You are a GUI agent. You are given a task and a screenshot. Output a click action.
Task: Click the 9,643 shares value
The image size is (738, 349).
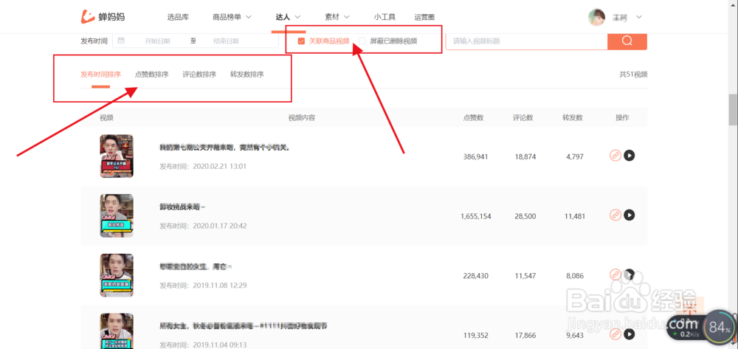point(575,336)
